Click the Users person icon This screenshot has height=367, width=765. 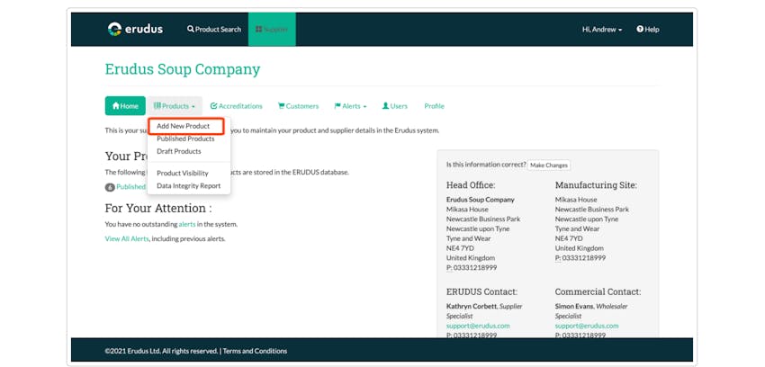[x=385, y=106]
